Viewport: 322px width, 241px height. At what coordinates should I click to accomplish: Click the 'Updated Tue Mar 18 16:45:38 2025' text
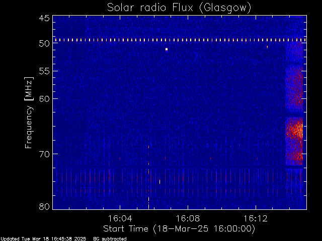pyautogui.click(x=43, y=239)
